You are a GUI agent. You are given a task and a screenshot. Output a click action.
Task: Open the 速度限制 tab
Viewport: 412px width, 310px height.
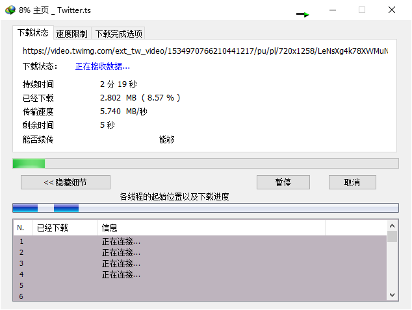point(72,34)
